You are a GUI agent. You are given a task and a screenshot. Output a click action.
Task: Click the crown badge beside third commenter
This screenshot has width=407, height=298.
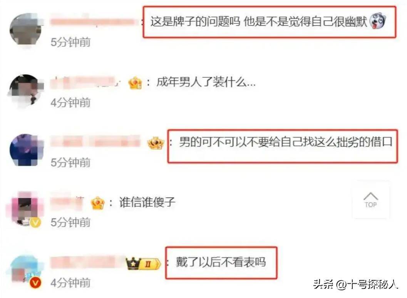(156, 143)
